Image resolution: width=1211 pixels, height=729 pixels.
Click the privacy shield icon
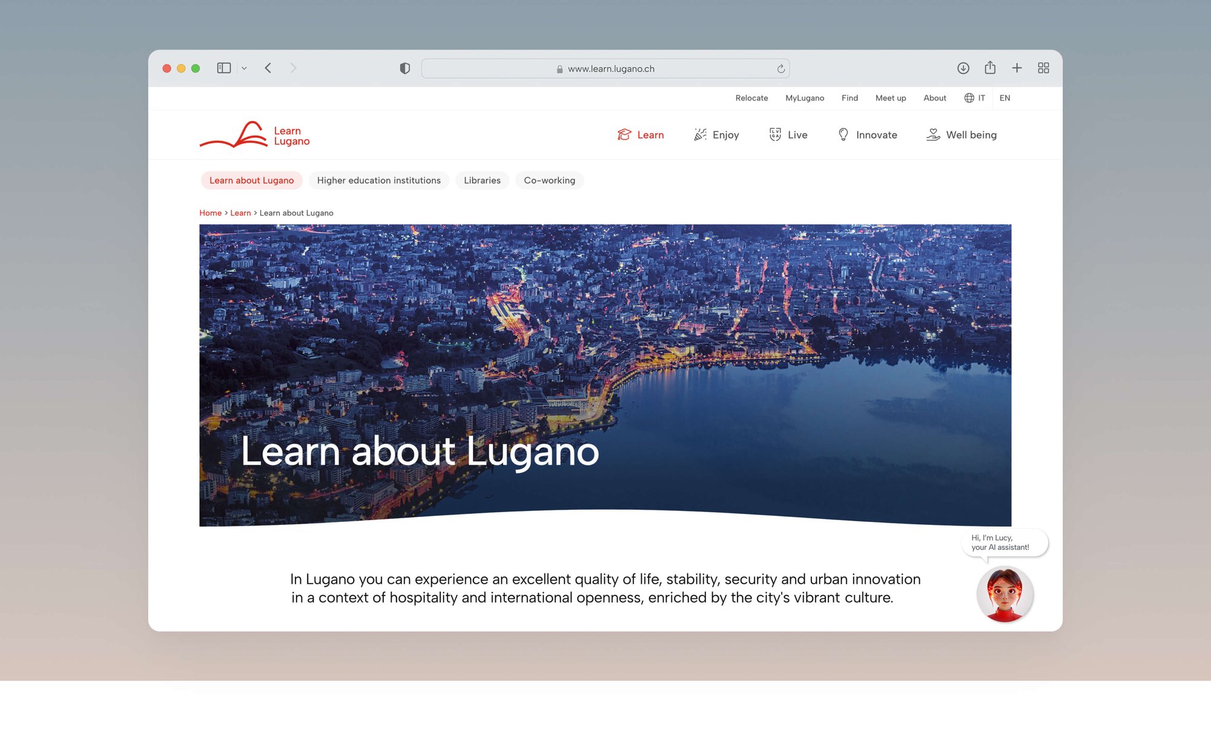[x=404, y=68]
